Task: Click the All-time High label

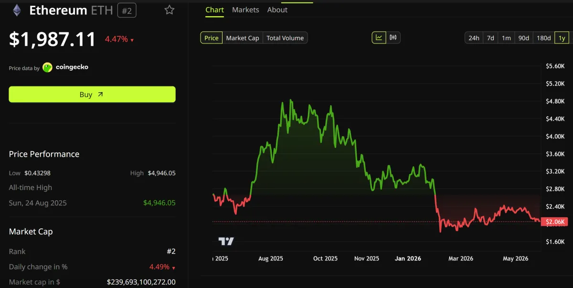Action: click(x=31, y=188)
